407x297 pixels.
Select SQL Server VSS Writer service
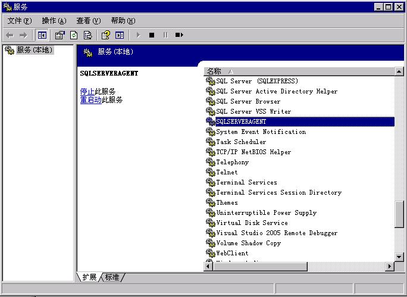click(253, 112)
